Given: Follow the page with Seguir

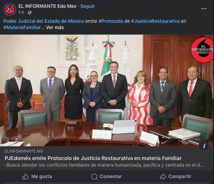Looking at the screenshot, I should tap(88, 6).
